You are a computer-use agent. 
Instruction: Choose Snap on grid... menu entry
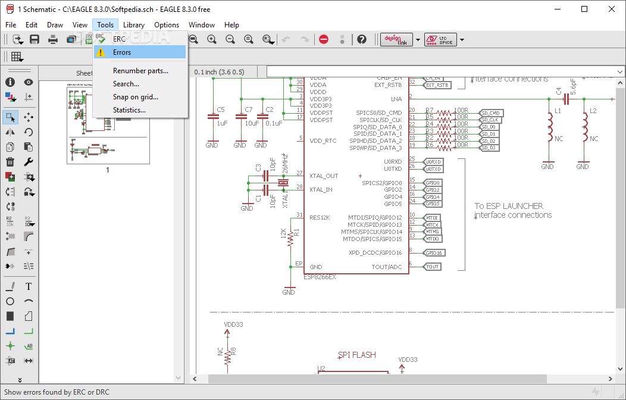(140, 97)
